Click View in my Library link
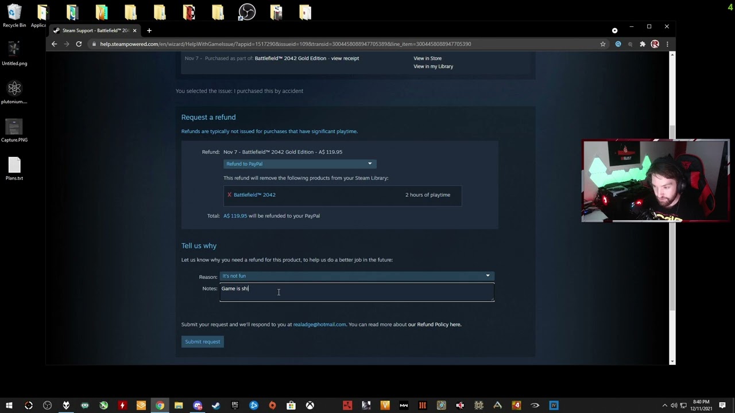The image size is (735, 413). [x=434, y=67]
